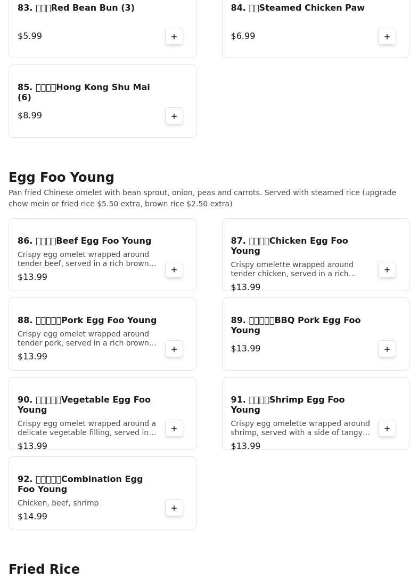Click the Fried Rice section heading

(44, 569)
